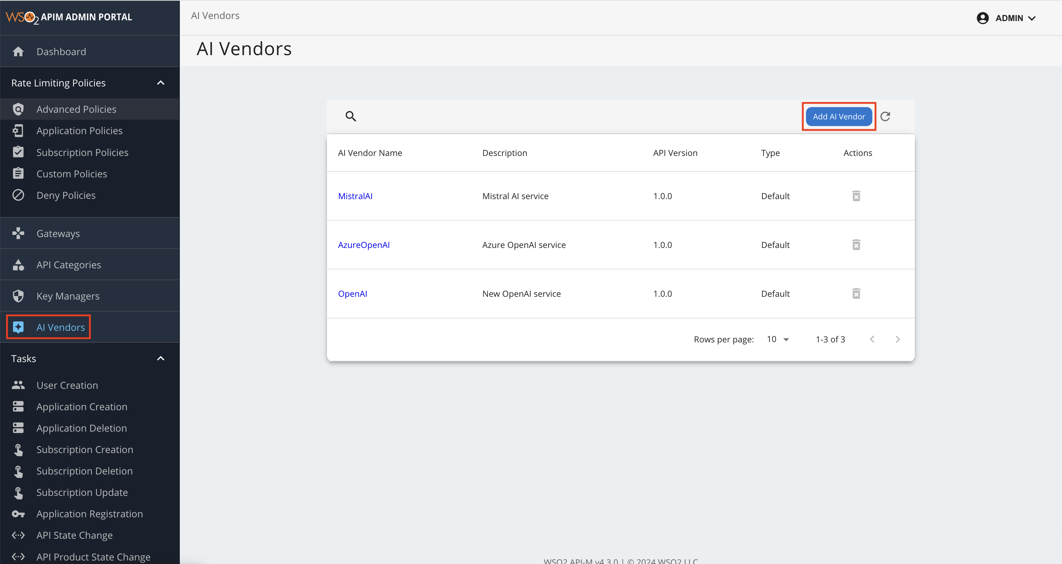Screen dimensions: 1062x564
Task: Click the Subscription Deletion touch icon
Action: pyautogui.click(x=18, y=471)
